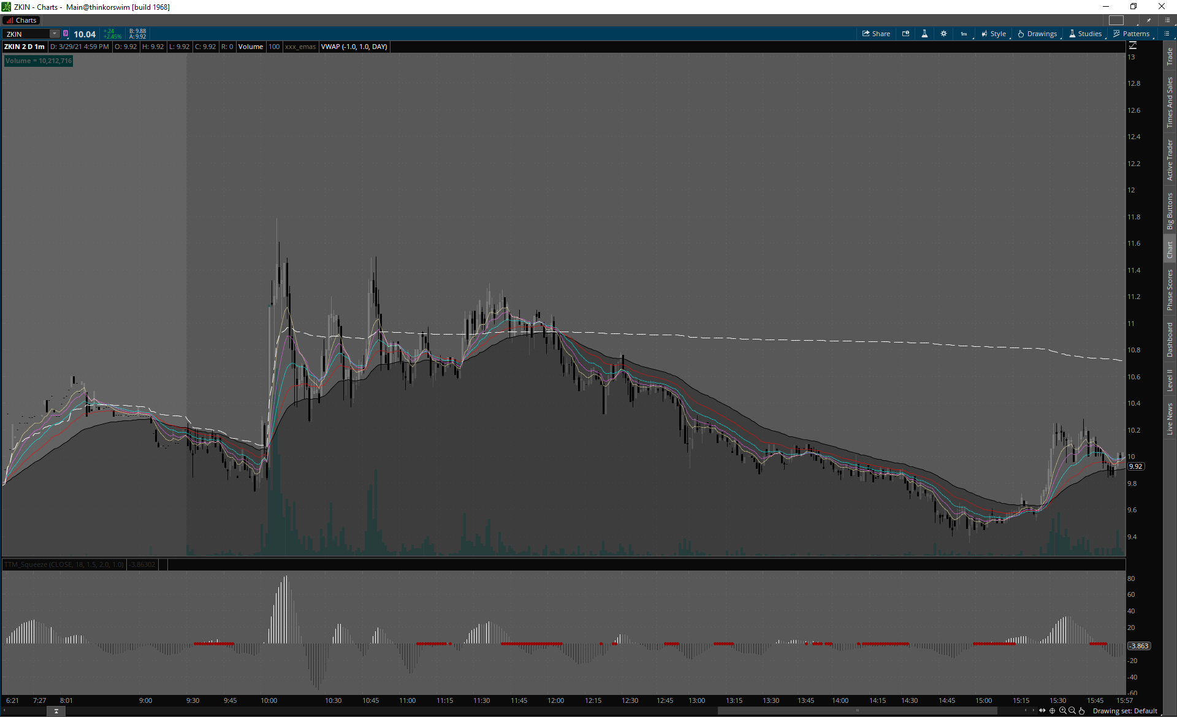Image resolution: width=1177 pixels, height=717 pixels.
Task: Open chart settings gear icon
Action: pyautogui.click(x=943, y=34)
